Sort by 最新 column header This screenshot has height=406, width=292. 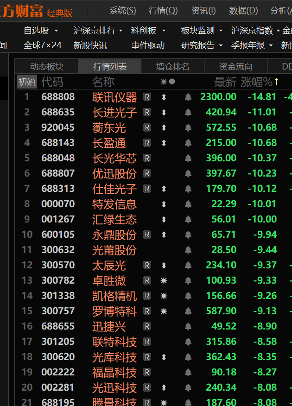point(225,82)
